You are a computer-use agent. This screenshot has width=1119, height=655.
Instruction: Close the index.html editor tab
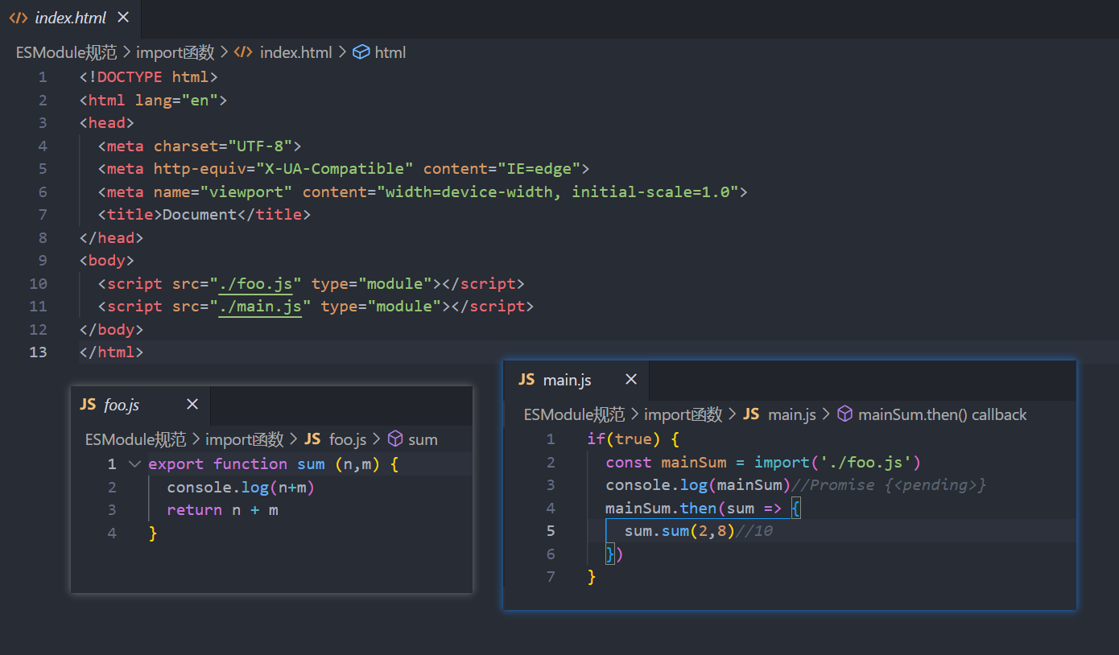pyautogui.click(x=122, y=17)
